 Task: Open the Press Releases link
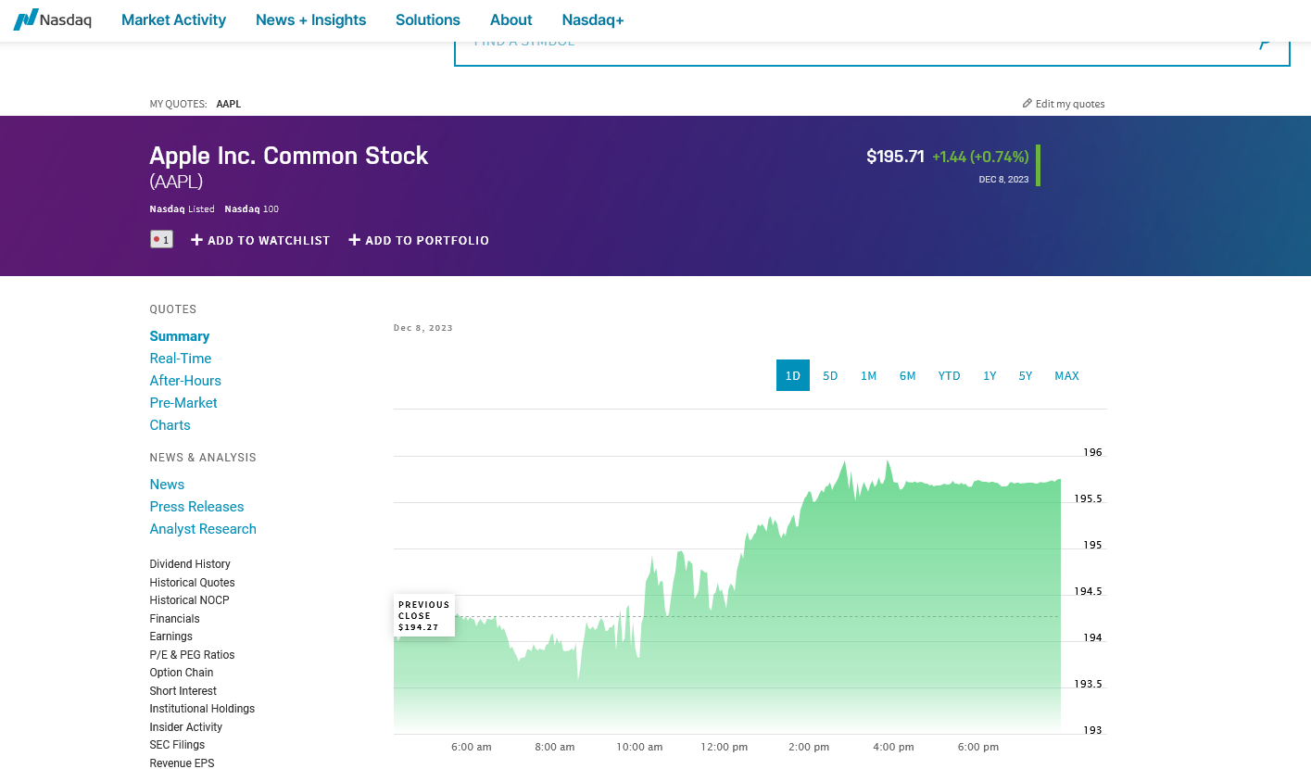click(x=196, y=507)
